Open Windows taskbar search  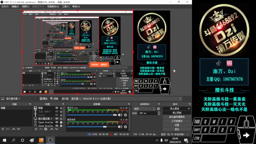pos(13,140)
